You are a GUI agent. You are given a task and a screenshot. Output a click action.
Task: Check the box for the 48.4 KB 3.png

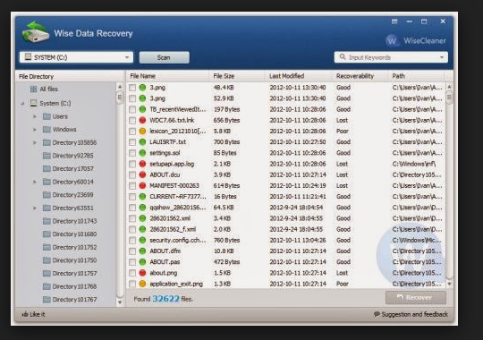tap(132, 88)
